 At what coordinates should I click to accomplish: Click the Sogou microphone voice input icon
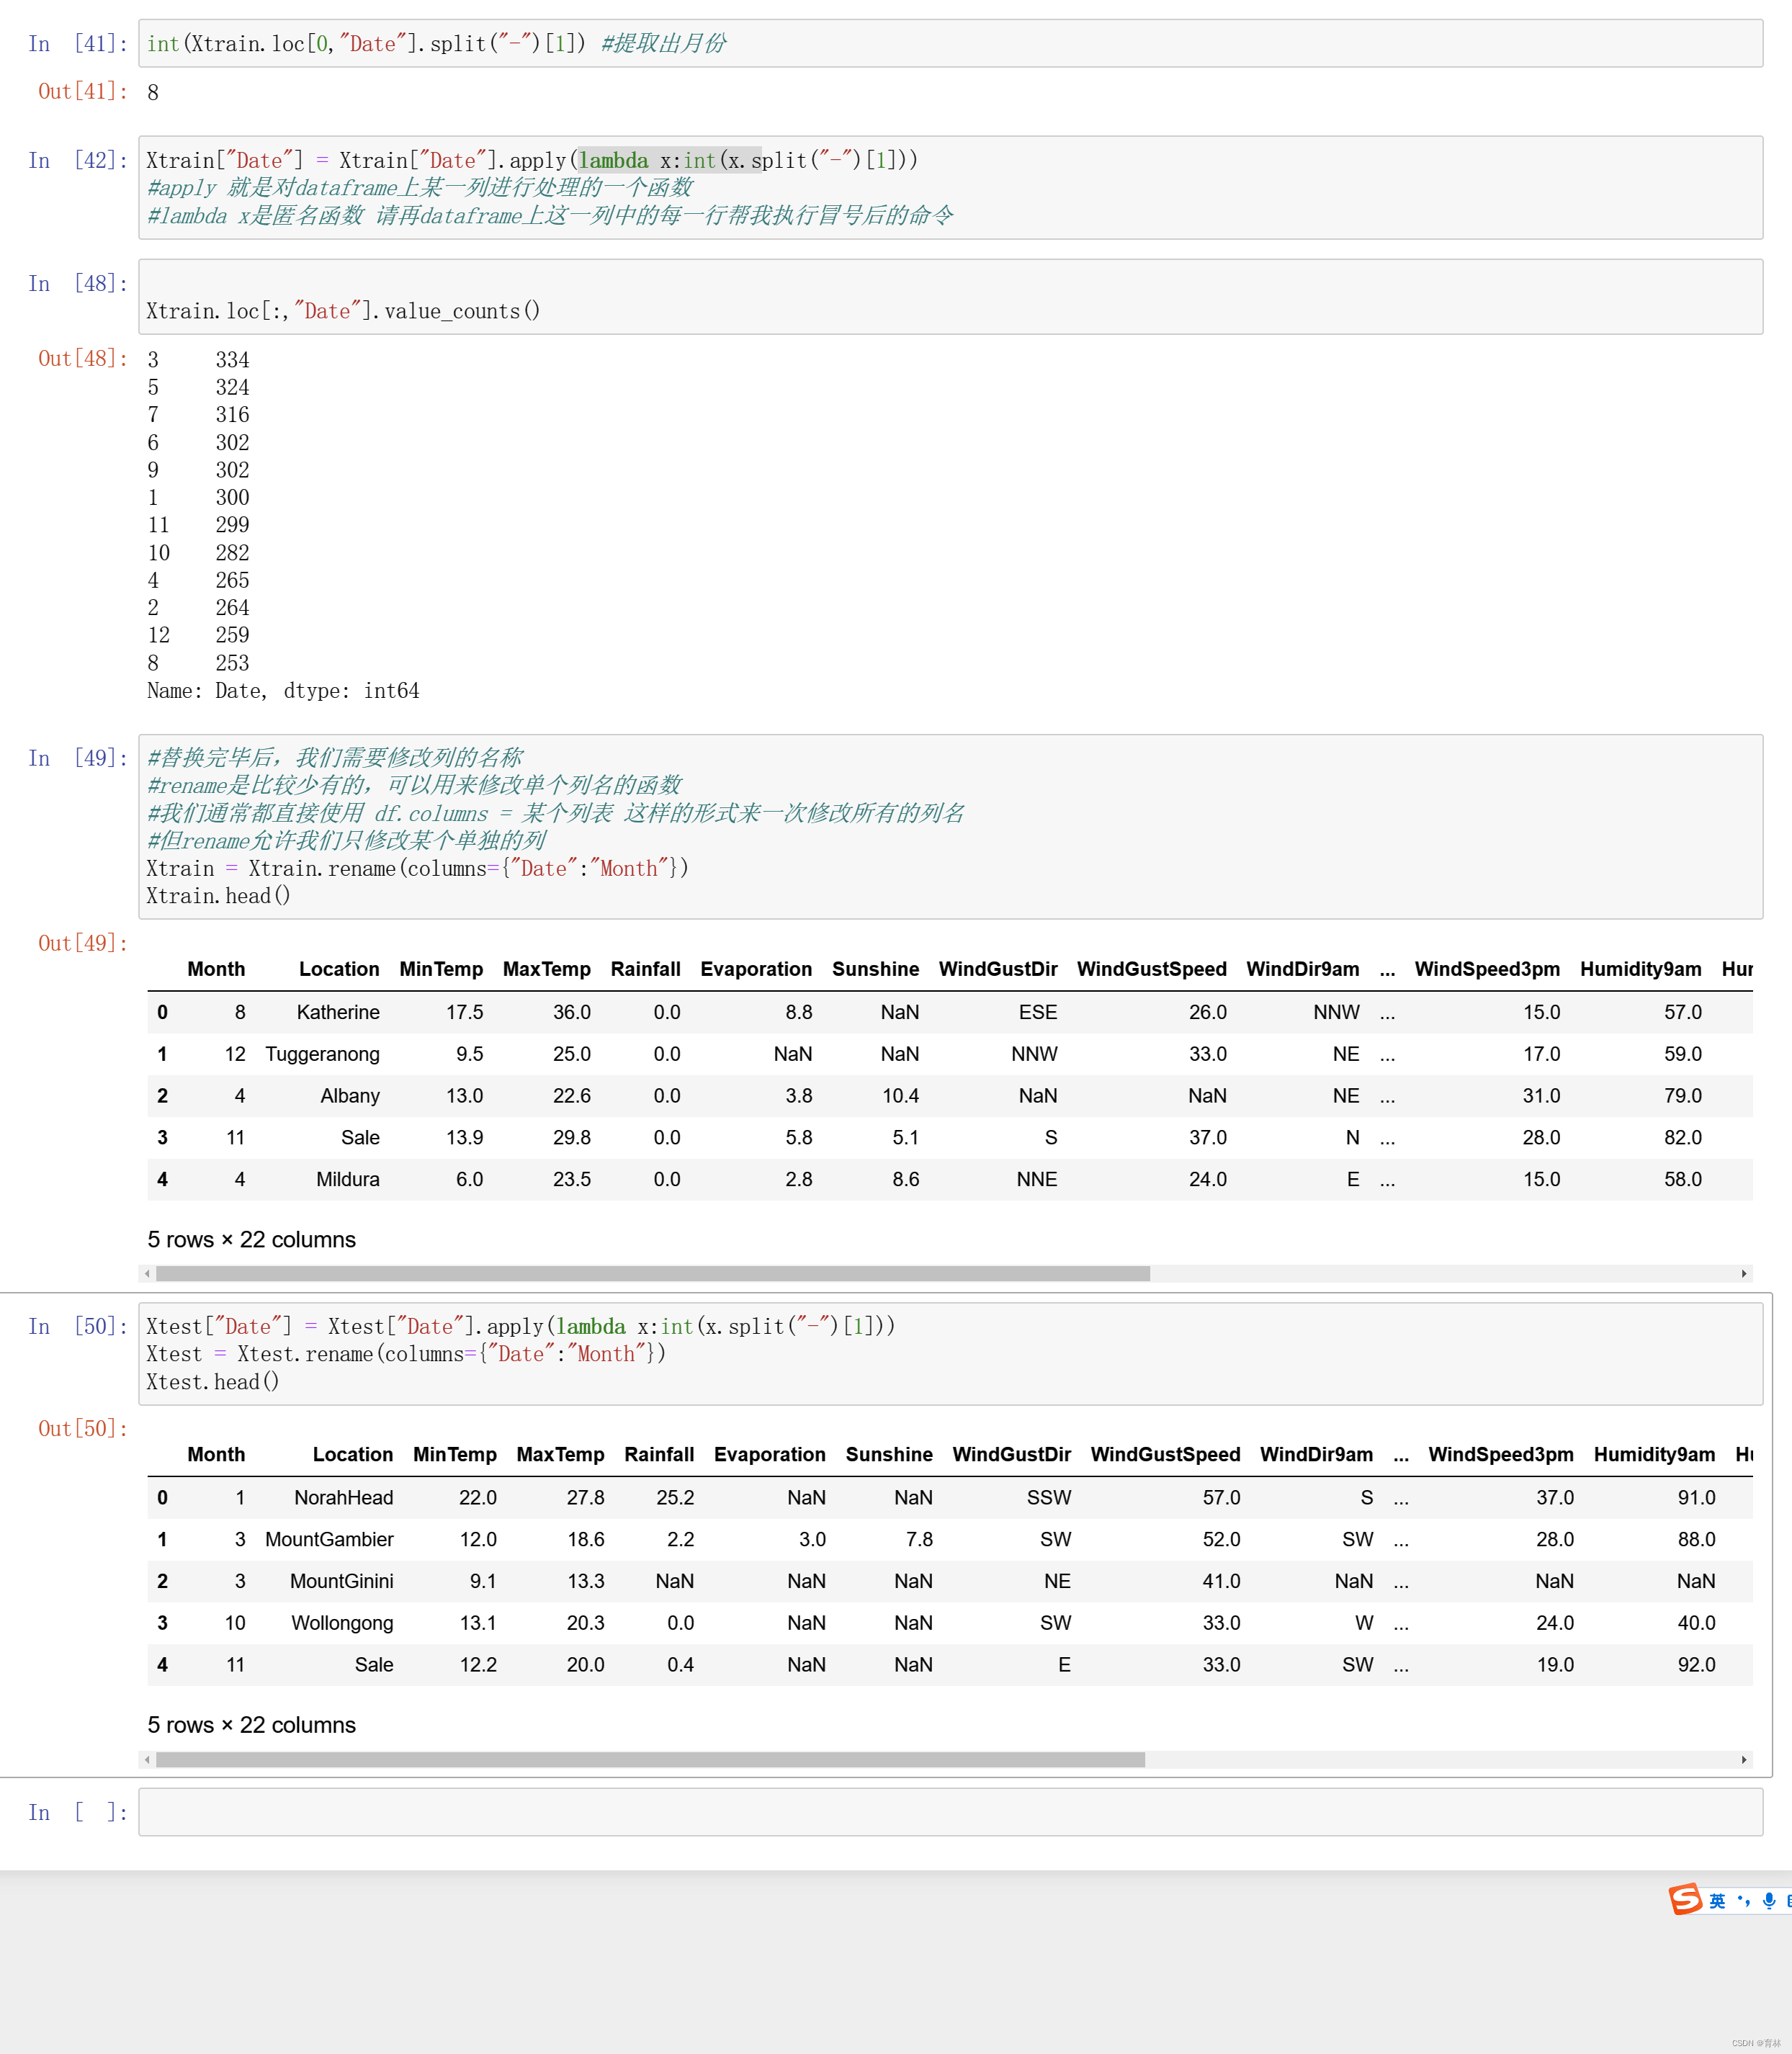click(x=1769, y=1901)
